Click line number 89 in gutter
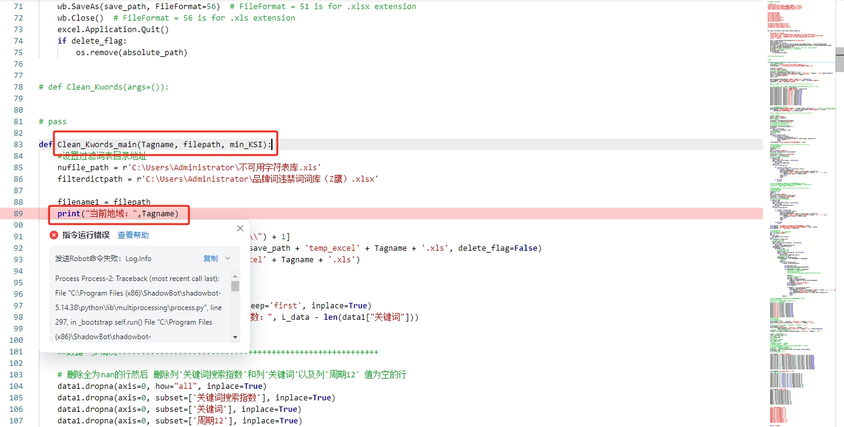Image resolution: width=844 pixels, height=427 pixels. tap(18, 213)
